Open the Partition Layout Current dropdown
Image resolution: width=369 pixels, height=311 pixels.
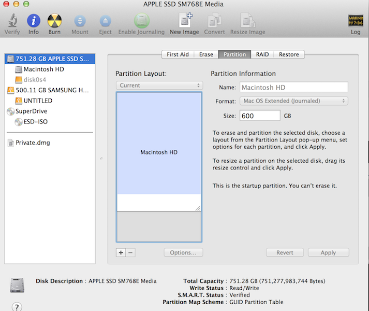pyautogui.click(x=159, y=86)
